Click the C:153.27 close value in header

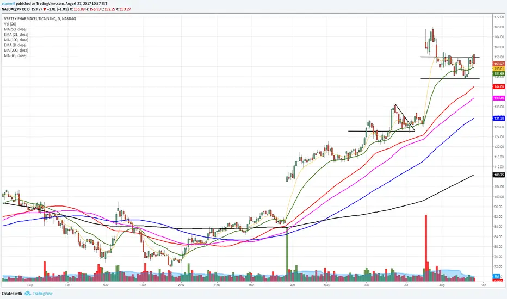click(123, 9)
